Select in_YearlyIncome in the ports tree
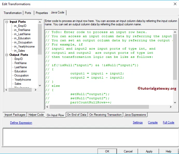This screenshot has height=154, width=179. (24, 47)
